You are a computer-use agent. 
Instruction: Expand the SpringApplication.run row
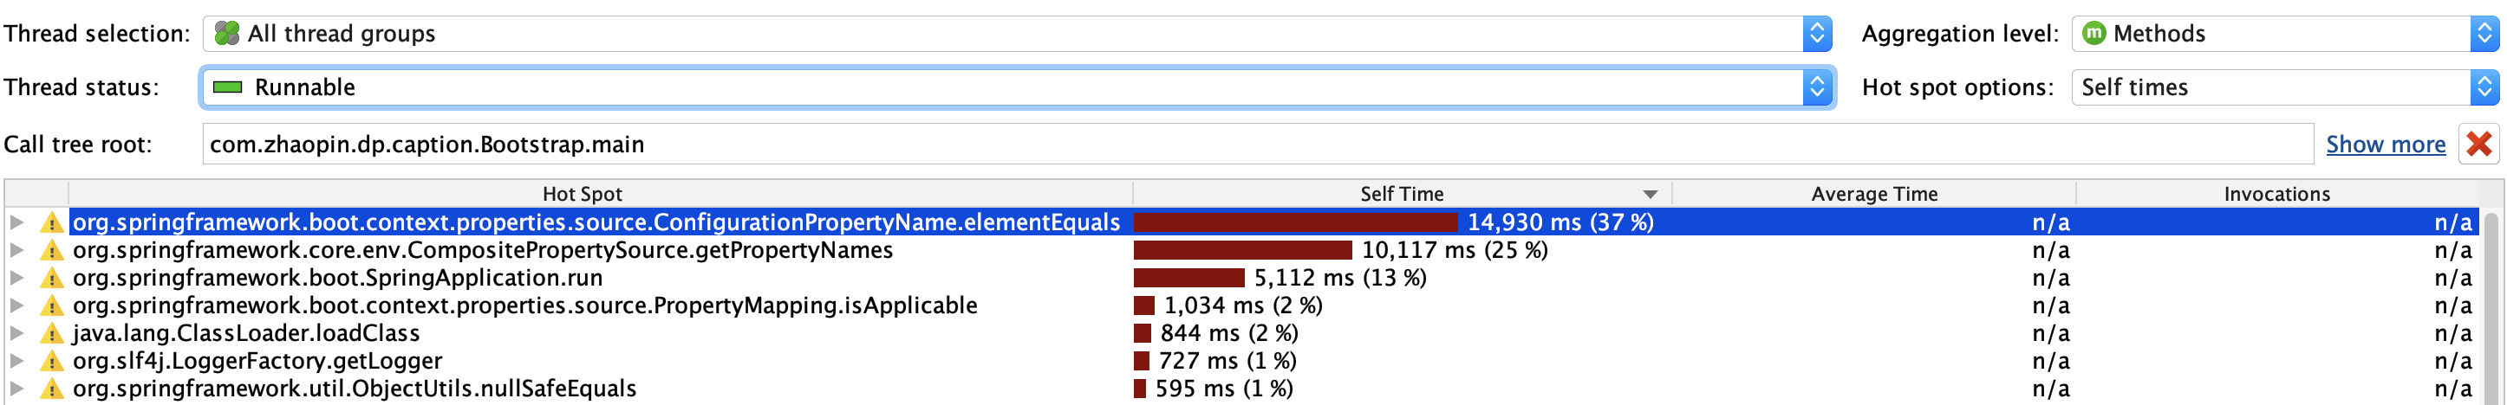point(16,278)
